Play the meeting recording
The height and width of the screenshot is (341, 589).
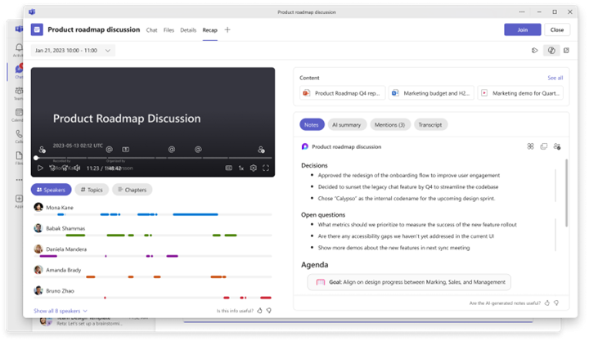click(40, 168)
